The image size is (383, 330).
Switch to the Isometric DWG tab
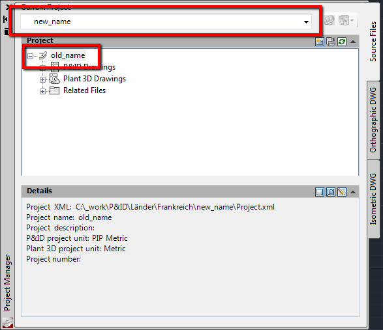coord(373,199)
